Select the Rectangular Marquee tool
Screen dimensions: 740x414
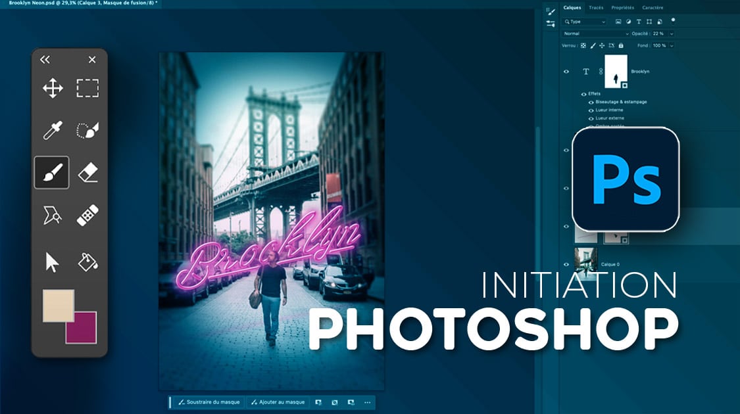(x=87, y=88)
